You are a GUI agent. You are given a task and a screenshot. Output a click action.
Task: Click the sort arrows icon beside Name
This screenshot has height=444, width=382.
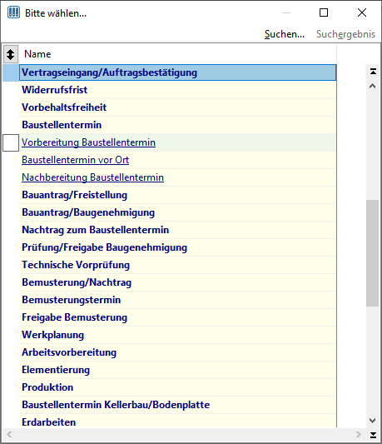coord(11,54)
